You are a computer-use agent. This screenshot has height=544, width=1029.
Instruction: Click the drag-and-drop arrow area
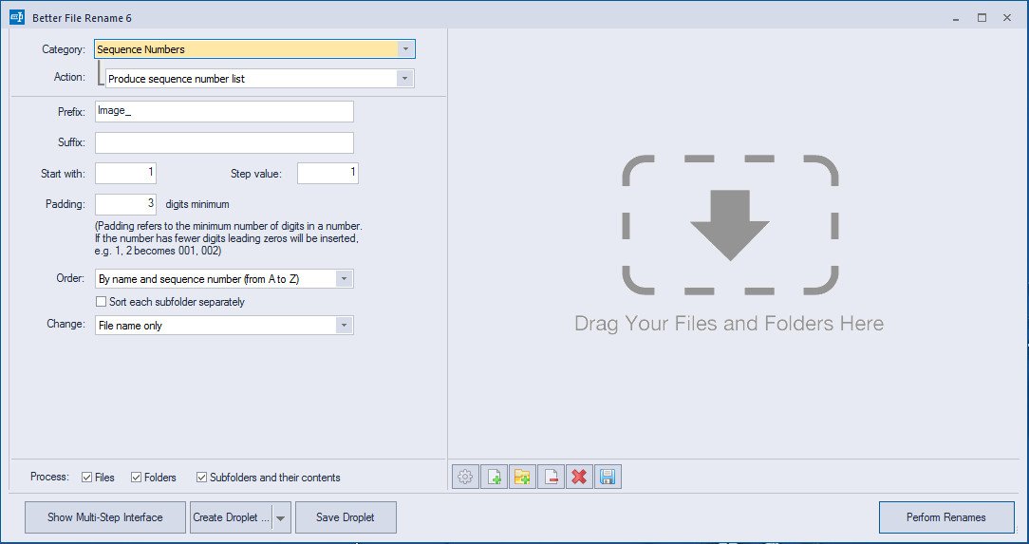click(x=730, y=225)
